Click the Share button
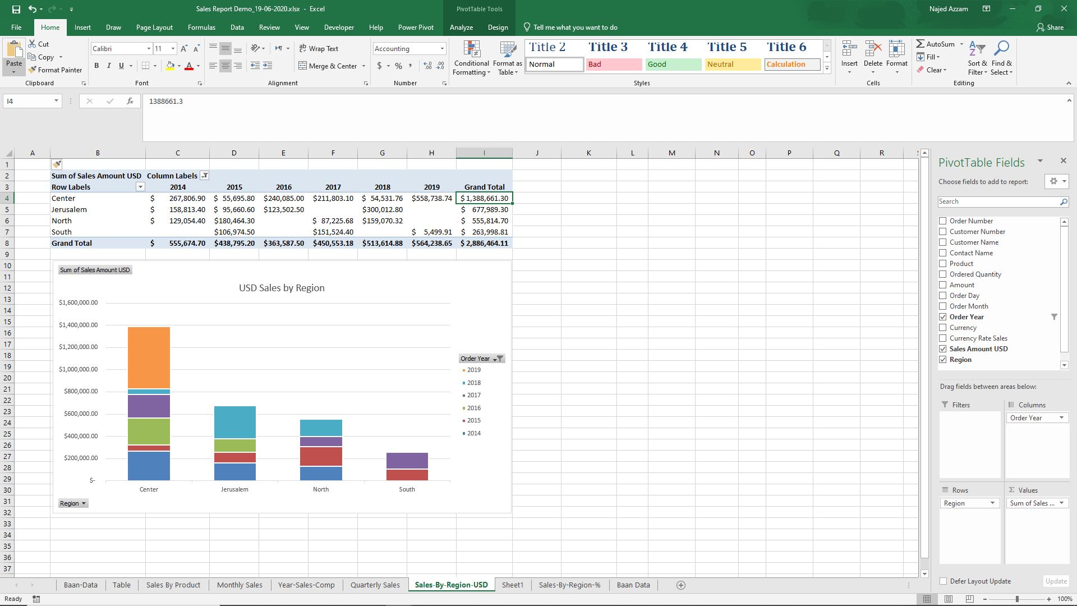The width and height of the screenshot is (1077, 606). click(1050, 27)
